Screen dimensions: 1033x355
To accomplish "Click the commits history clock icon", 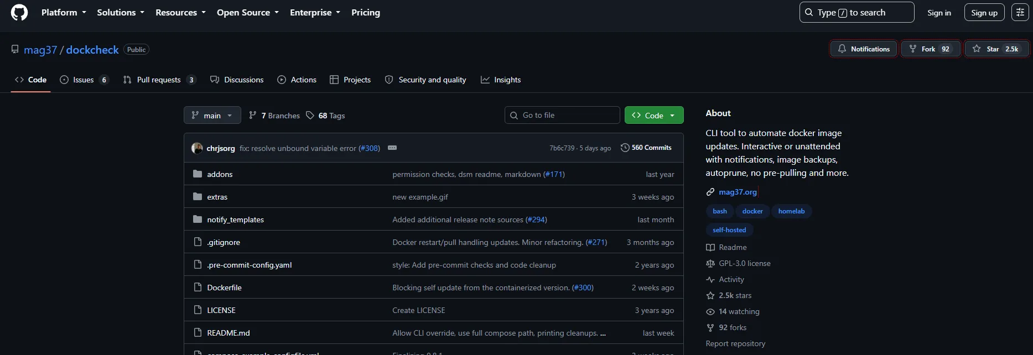I will [625, 148].
